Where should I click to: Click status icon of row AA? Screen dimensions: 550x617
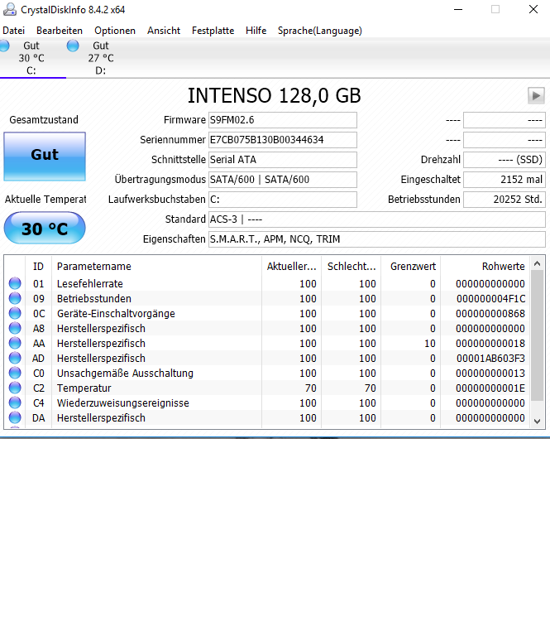pos(15,343)
